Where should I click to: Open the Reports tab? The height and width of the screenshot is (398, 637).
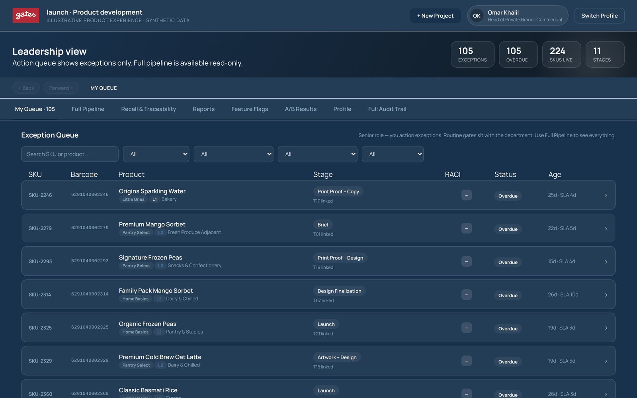pos(203,109)
